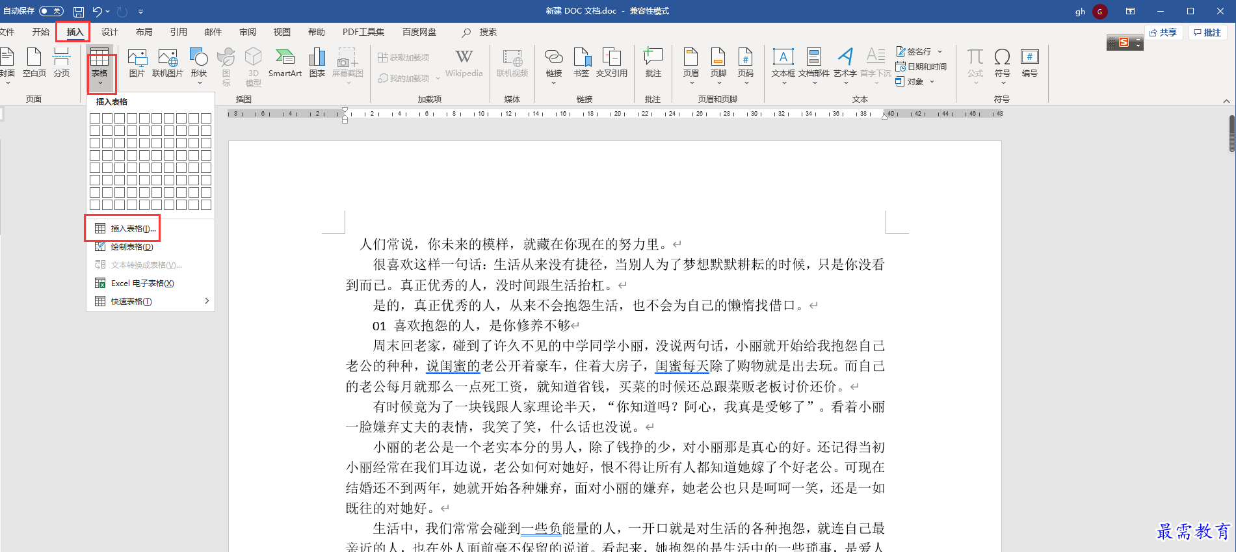Click the top-left cell of table grid
Screen dimensions: 1236x552
(95, 118)
